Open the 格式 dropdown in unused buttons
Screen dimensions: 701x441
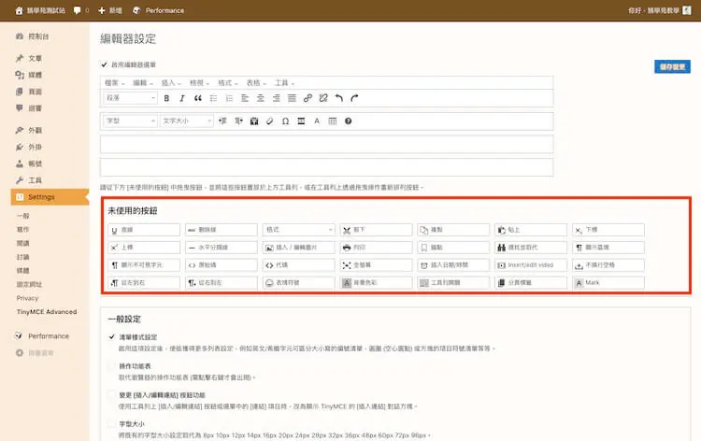(x=299, y=230)
